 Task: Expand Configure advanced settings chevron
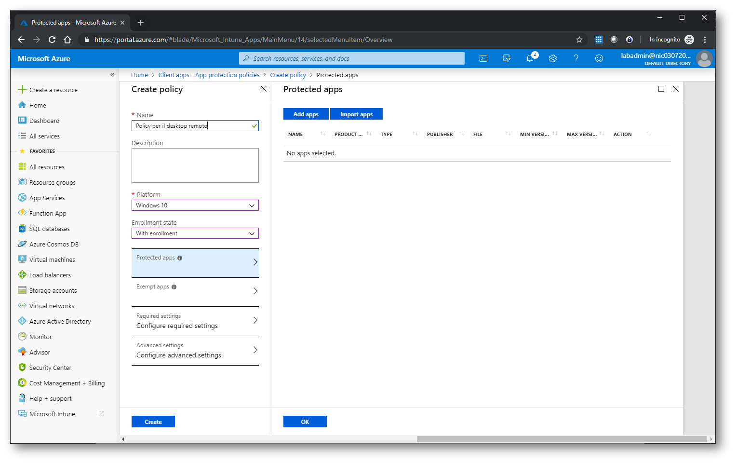(x=255, y=350)
